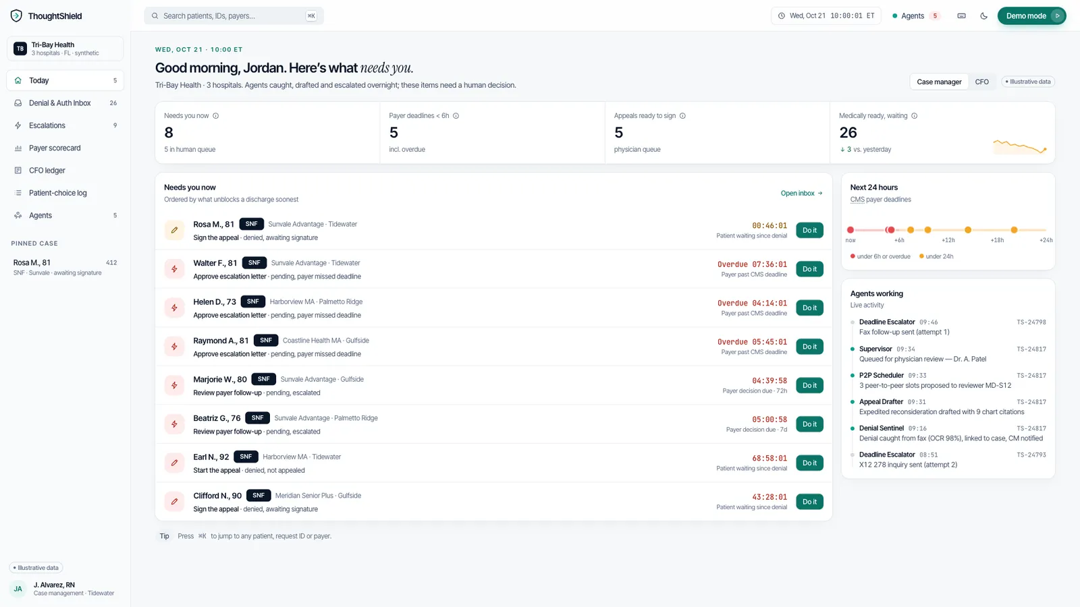Image resolution: width=1080 pixels, height=607 pixels.
Task: Click Do it for Clifford N.
Action: tap(809, 502)
